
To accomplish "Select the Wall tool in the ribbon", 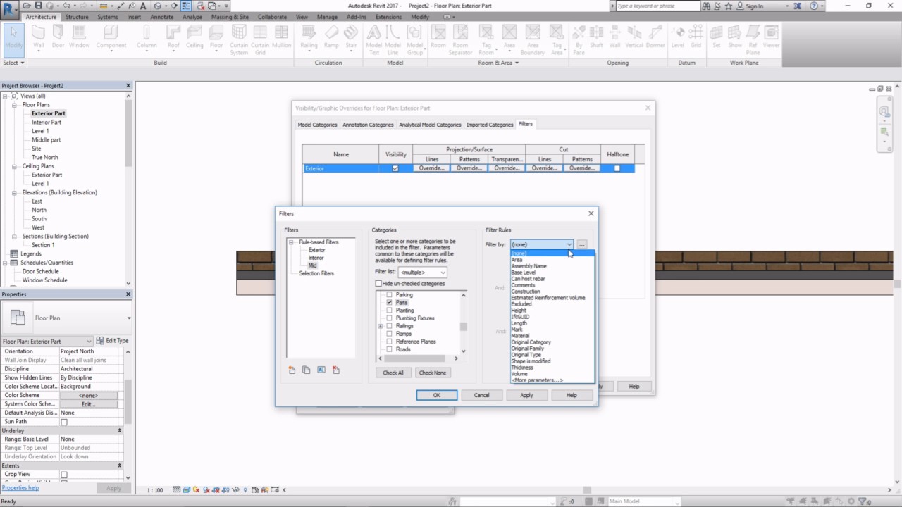I will pyautogui.click(x=39, y=37).
